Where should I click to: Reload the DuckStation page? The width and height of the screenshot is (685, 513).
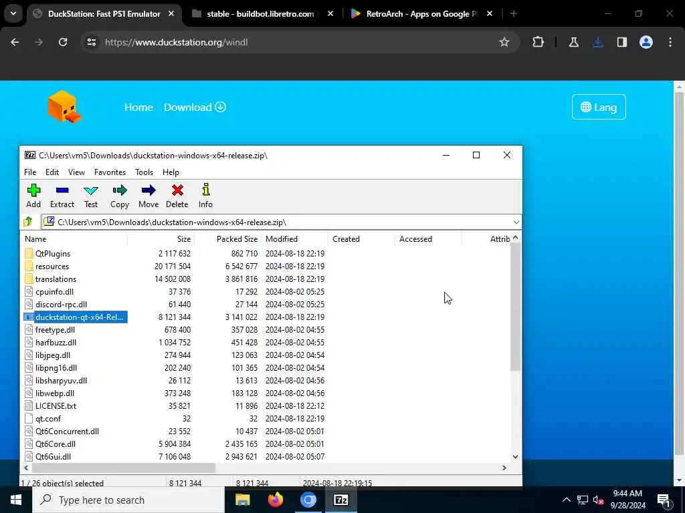click(x=63, y=42)
